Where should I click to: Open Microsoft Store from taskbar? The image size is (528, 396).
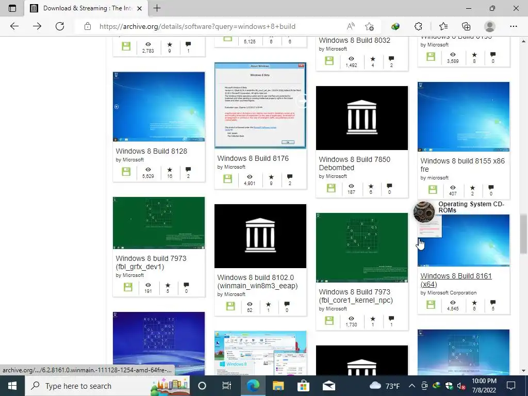[303, 386]
